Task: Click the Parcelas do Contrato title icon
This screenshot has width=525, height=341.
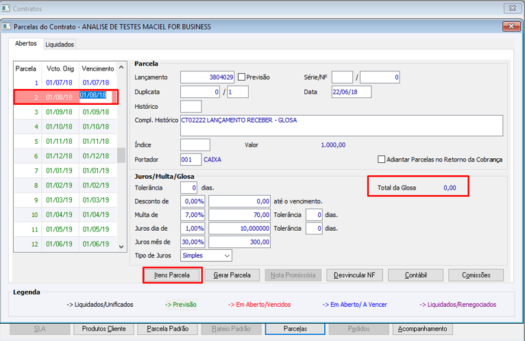Action: point(7,27)
